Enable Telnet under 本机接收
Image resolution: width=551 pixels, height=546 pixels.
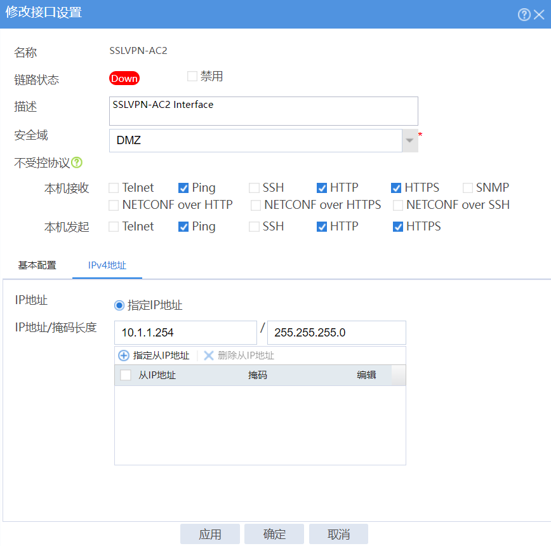[x=114, y=188]
